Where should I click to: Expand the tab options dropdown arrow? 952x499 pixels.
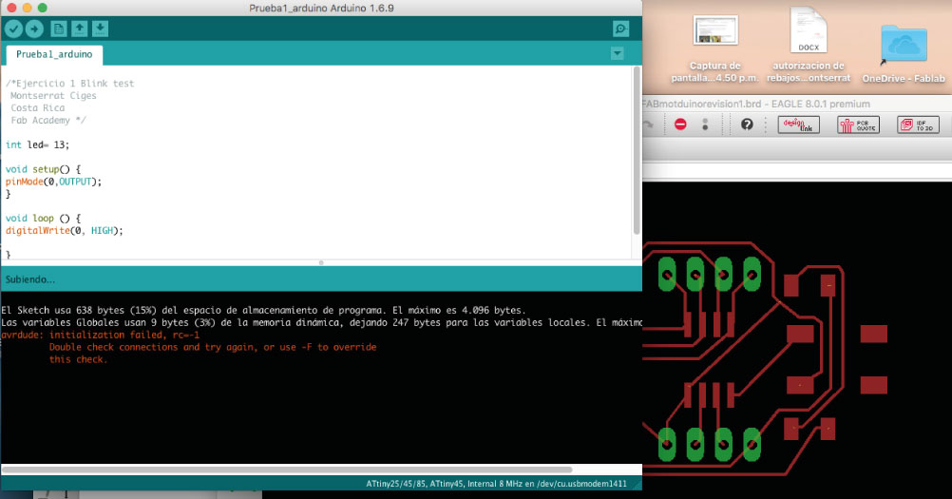point(617,53)
